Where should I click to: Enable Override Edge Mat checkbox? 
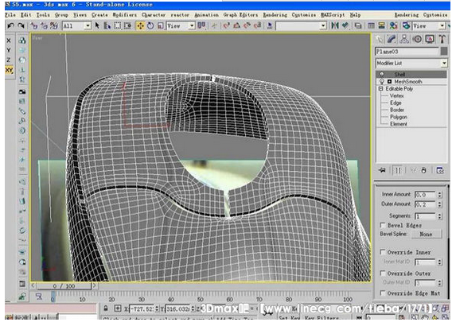(x=383, y=293)
